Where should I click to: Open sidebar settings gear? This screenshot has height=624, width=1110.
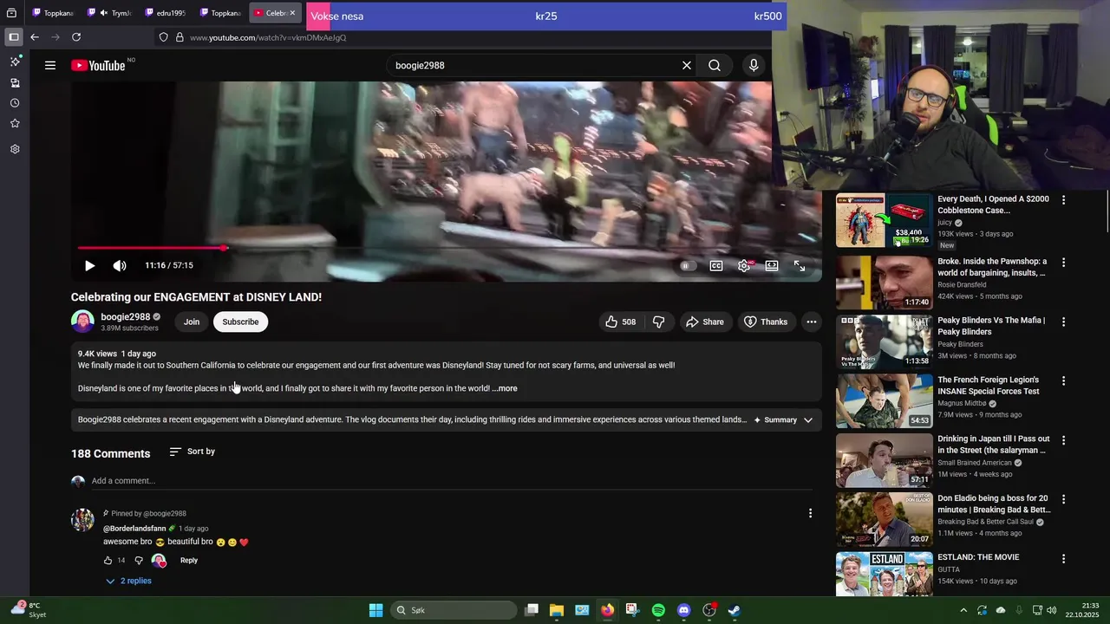click(x=15, y=149)
